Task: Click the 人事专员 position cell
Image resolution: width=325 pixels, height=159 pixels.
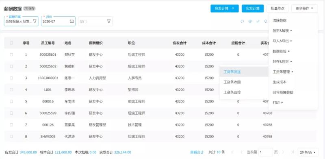Action: pyautogui.click(x=135, y=78)
